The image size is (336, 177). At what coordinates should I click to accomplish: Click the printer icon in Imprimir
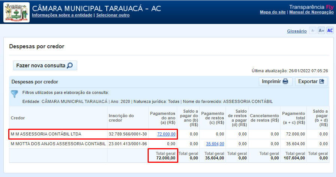[285, 82]
